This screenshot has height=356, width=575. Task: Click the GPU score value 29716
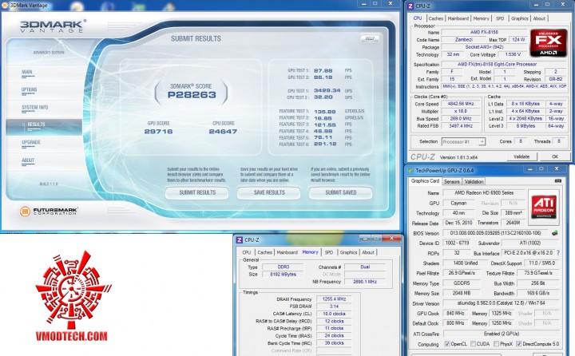pos(158,131)
